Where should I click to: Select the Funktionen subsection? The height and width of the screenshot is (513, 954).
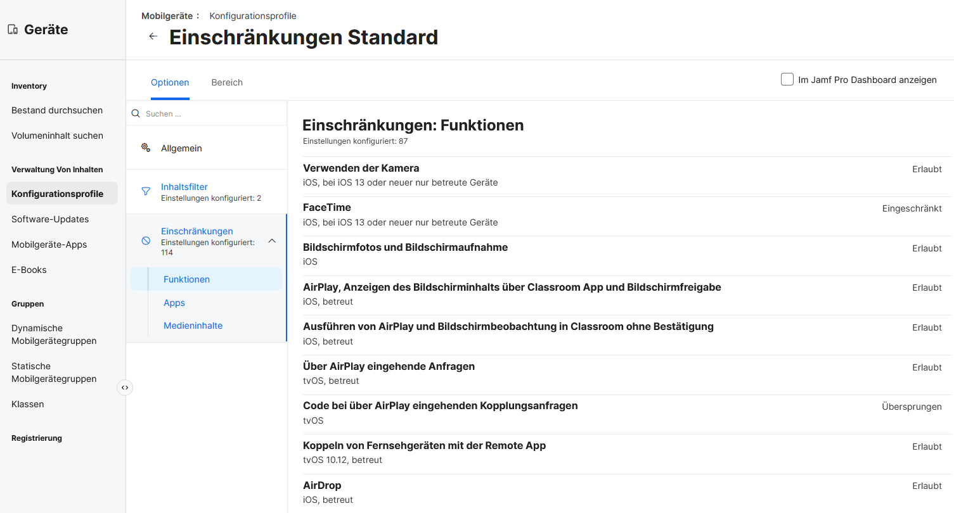pyautogui.click(x=186, y=279)
